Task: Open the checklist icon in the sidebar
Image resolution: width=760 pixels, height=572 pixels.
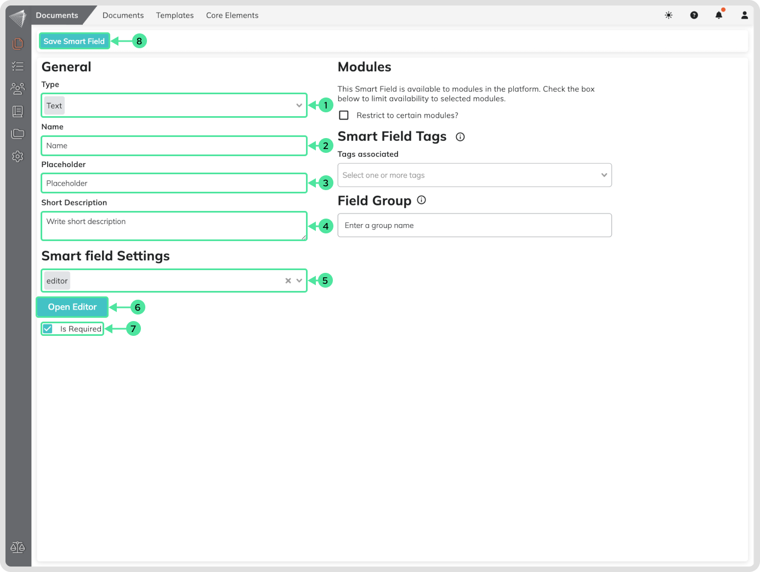Action: pyautogui.click(x=18, y=66)
